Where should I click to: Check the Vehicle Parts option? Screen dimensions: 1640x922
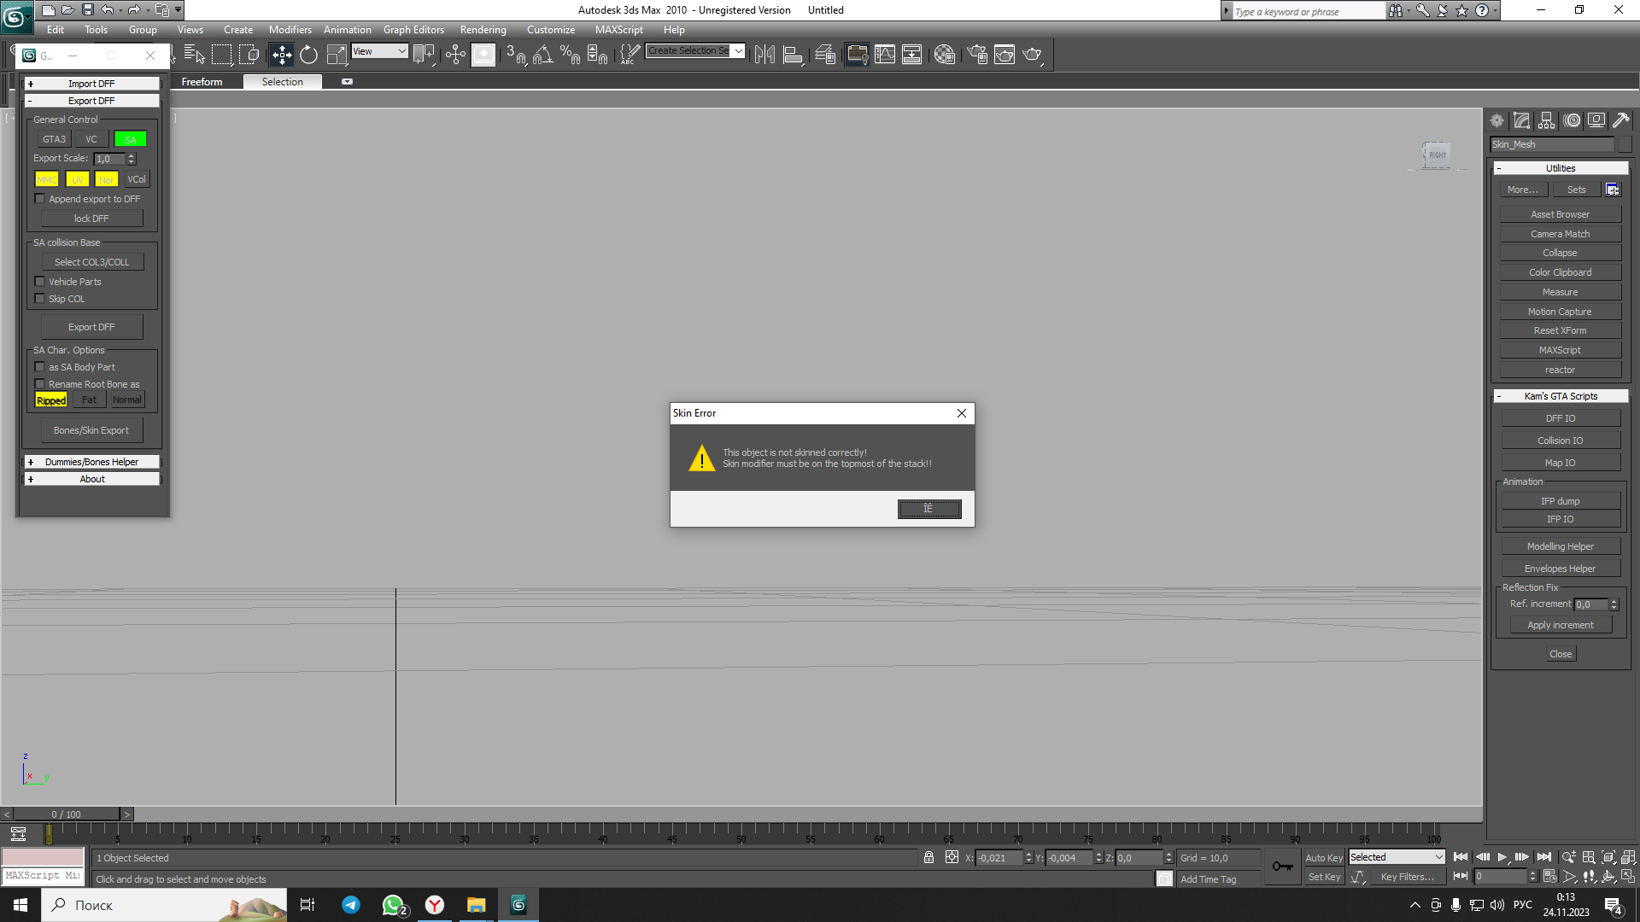(x=39, y=282)
